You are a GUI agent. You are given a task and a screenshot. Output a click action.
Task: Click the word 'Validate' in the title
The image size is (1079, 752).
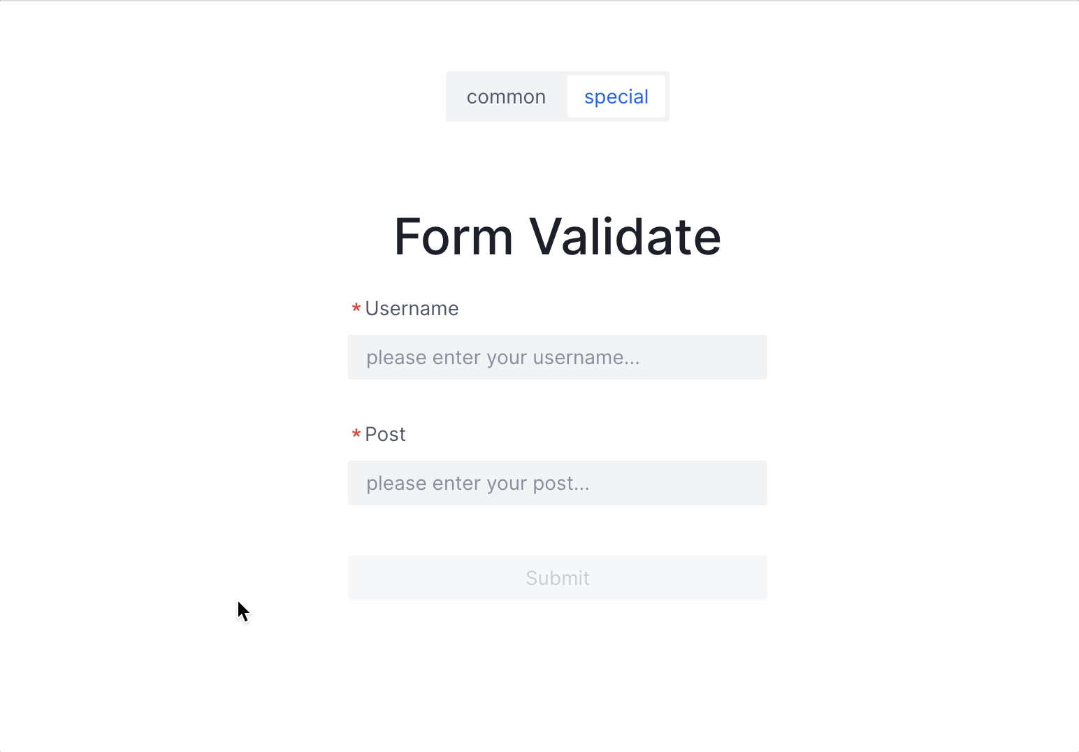click(625, 236)
